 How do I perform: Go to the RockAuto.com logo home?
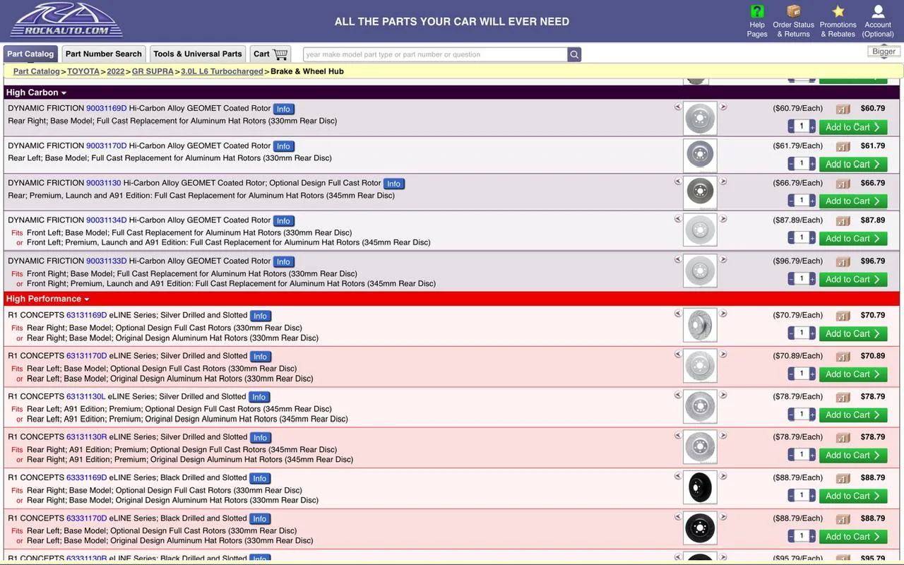point(66,20)
